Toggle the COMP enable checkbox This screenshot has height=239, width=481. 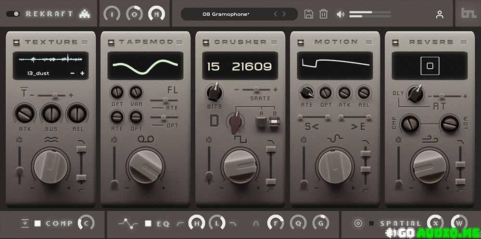click(x=38, y=223)
